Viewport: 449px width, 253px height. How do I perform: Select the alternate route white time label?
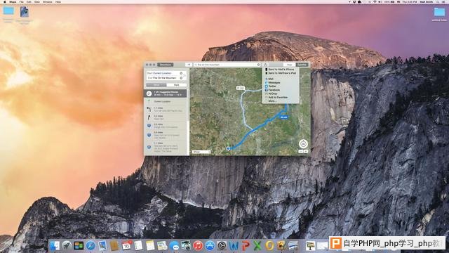coord(241,88)
